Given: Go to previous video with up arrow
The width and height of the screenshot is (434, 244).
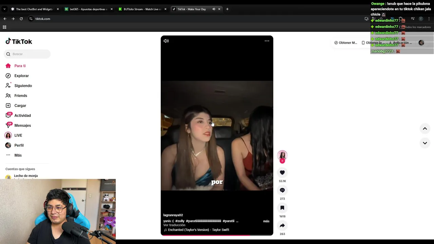Looking at the screenshot, I should pos(425,128).
